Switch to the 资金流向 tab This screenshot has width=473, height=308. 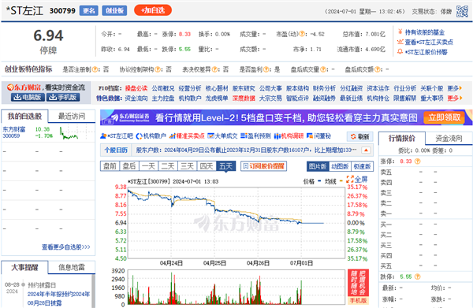tap(449, 139)
